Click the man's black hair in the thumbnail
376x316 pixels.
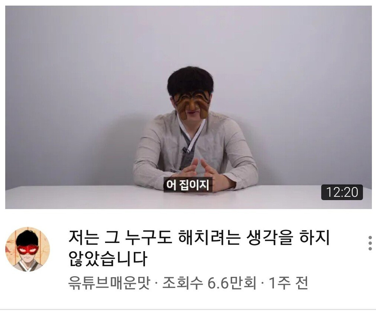(190, 80)
